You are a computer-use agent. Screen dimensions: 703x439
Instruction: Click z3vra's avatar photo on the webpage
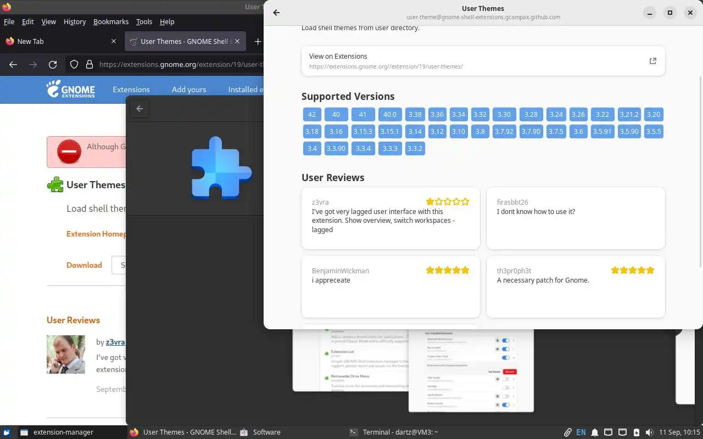pyautogui.click(x=66, y=354)
